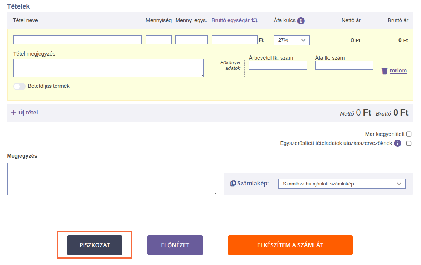
Task: Open the Számlakép template dropdown
Action: (342, 184)
